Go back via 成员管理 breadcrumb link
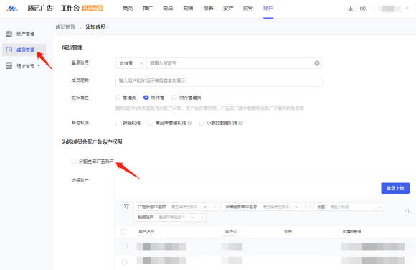This screenshot has width=416, height=270. pos(65,27)
